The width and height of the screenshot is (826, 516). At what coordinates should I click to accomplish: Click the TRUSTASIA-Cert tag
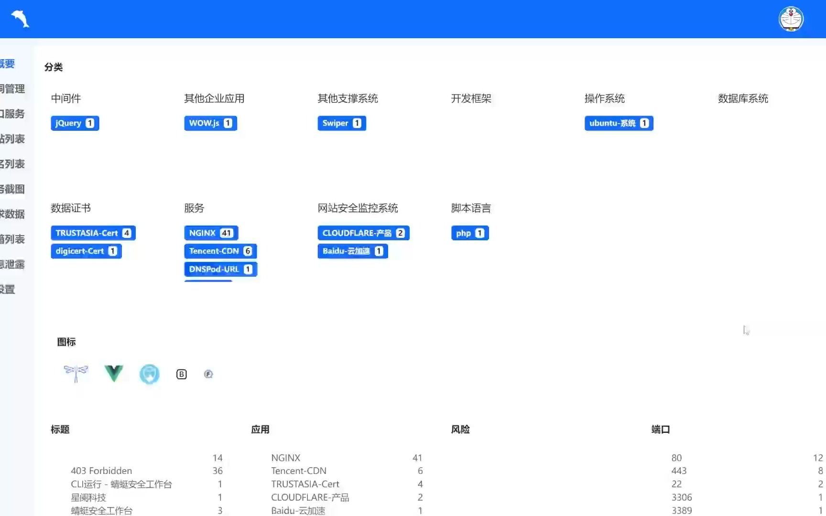point(93,233)
